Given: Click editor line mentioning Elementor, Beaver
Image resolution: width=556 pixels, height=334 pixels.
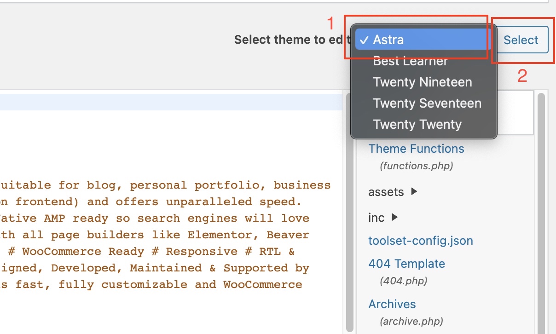Looking at the screenshot, I should pos(155,235).
